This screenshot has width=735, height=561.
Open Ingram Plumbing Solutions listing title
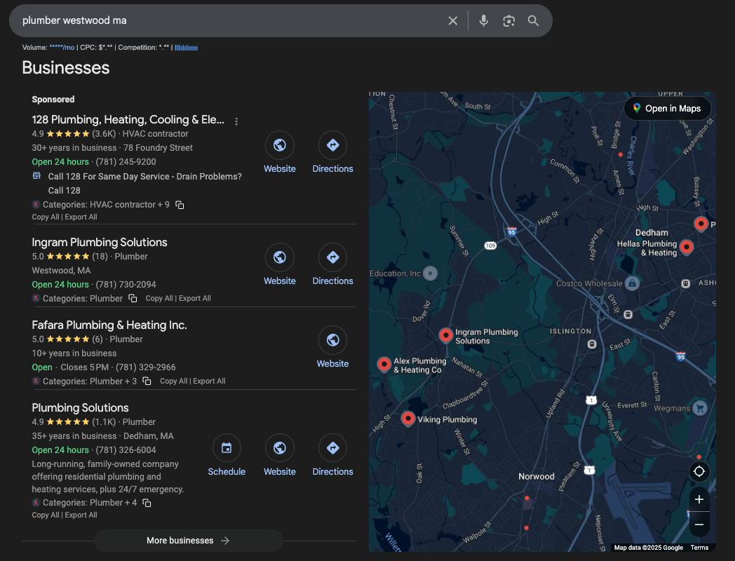[100, 243]
